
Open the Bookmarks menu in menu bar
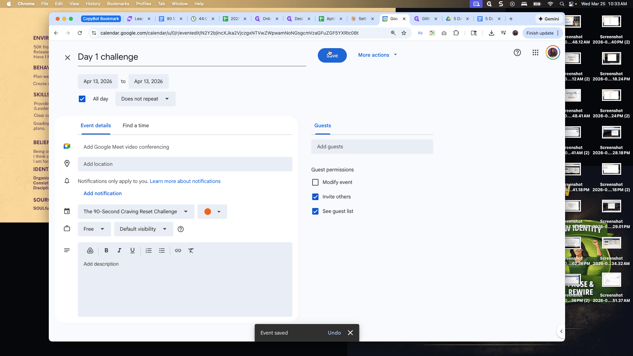(118, 4)
